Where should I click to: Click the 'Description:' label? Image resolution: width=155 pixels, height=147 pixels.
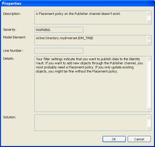[x=12, y=14]
